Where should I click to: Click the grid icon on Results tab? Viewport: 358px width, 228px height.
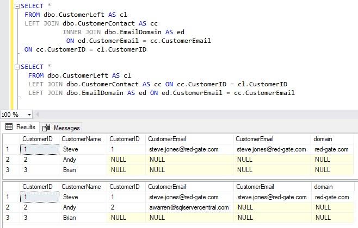(9, 127)
